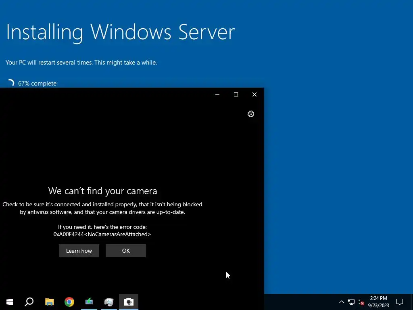Click 'Your PC will restart several times' text
Viewport: 413px width, 310px height.
point(50,63)
